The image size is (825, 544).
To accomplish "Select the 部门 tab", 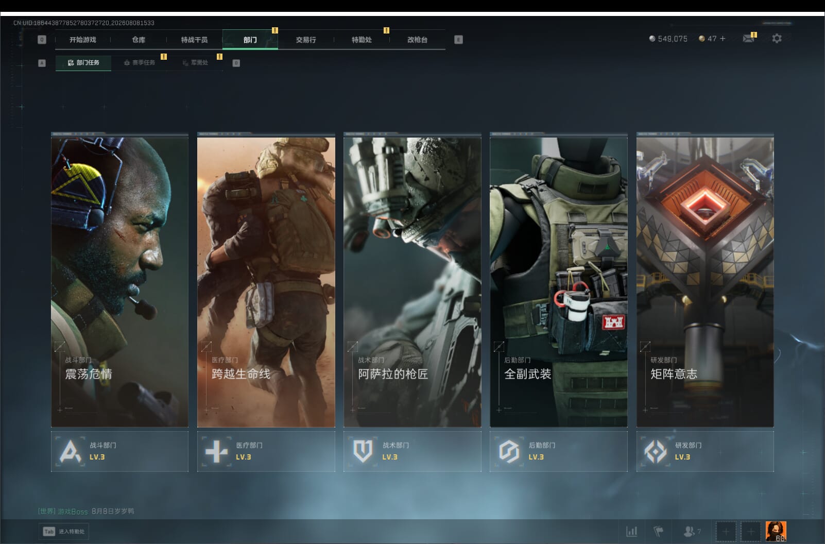I will tap(250, 40).
